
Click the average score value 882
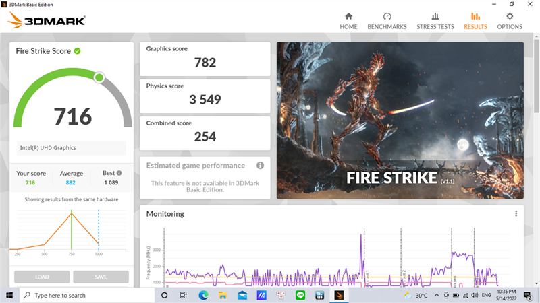71,182
